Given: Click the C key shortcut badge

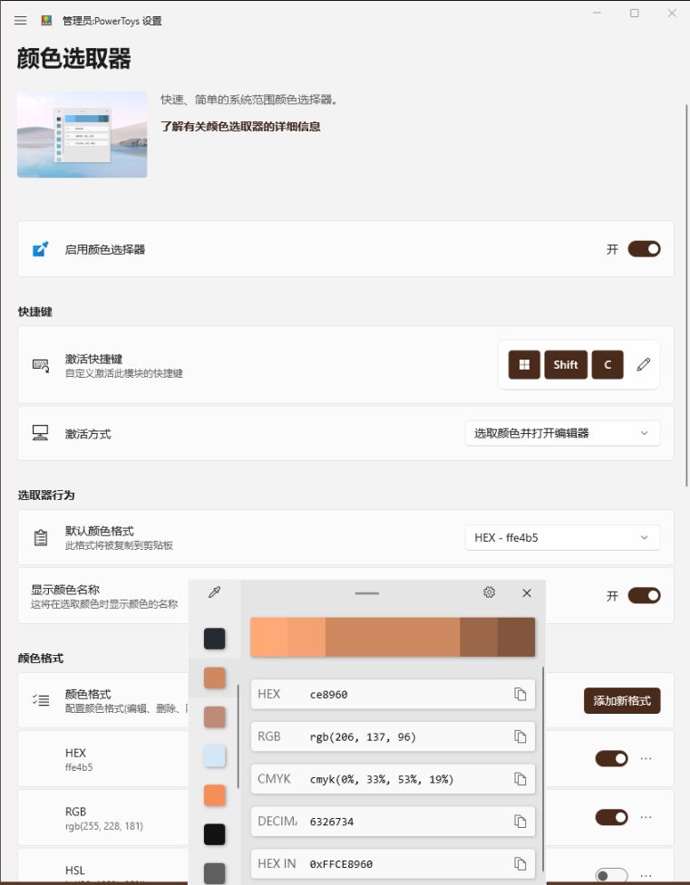Looking at the screenshot, I should coord(607,365).
